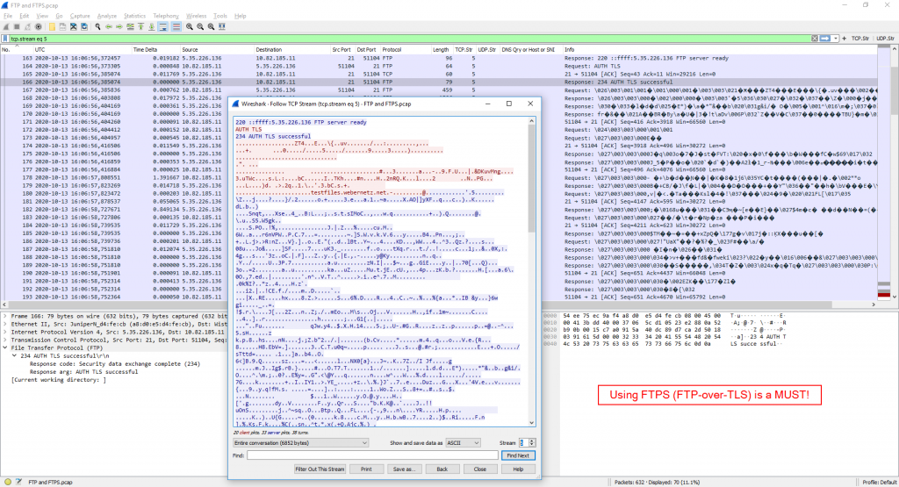Toggle packet list colorization

[x=175, y=27]
